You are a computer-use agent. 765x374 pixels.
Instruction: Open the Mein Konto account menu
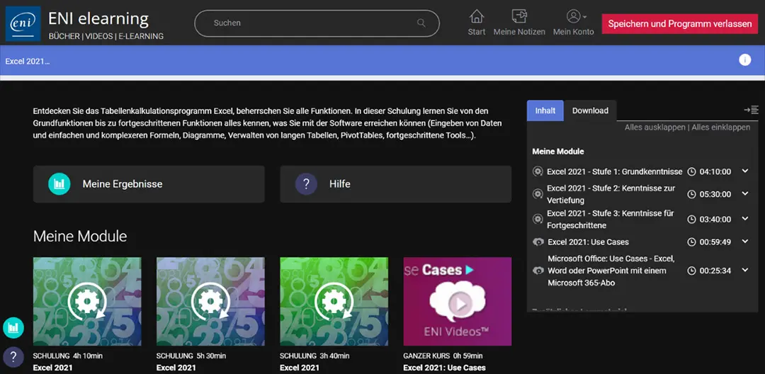click(573, 17)
